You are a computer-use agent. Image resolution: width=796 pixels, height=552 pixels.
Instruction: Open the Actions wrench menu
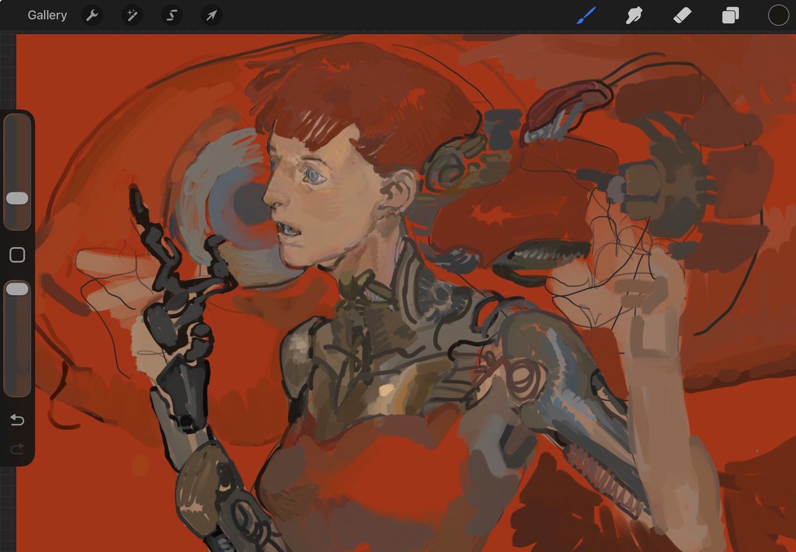[x=92, y=15]
